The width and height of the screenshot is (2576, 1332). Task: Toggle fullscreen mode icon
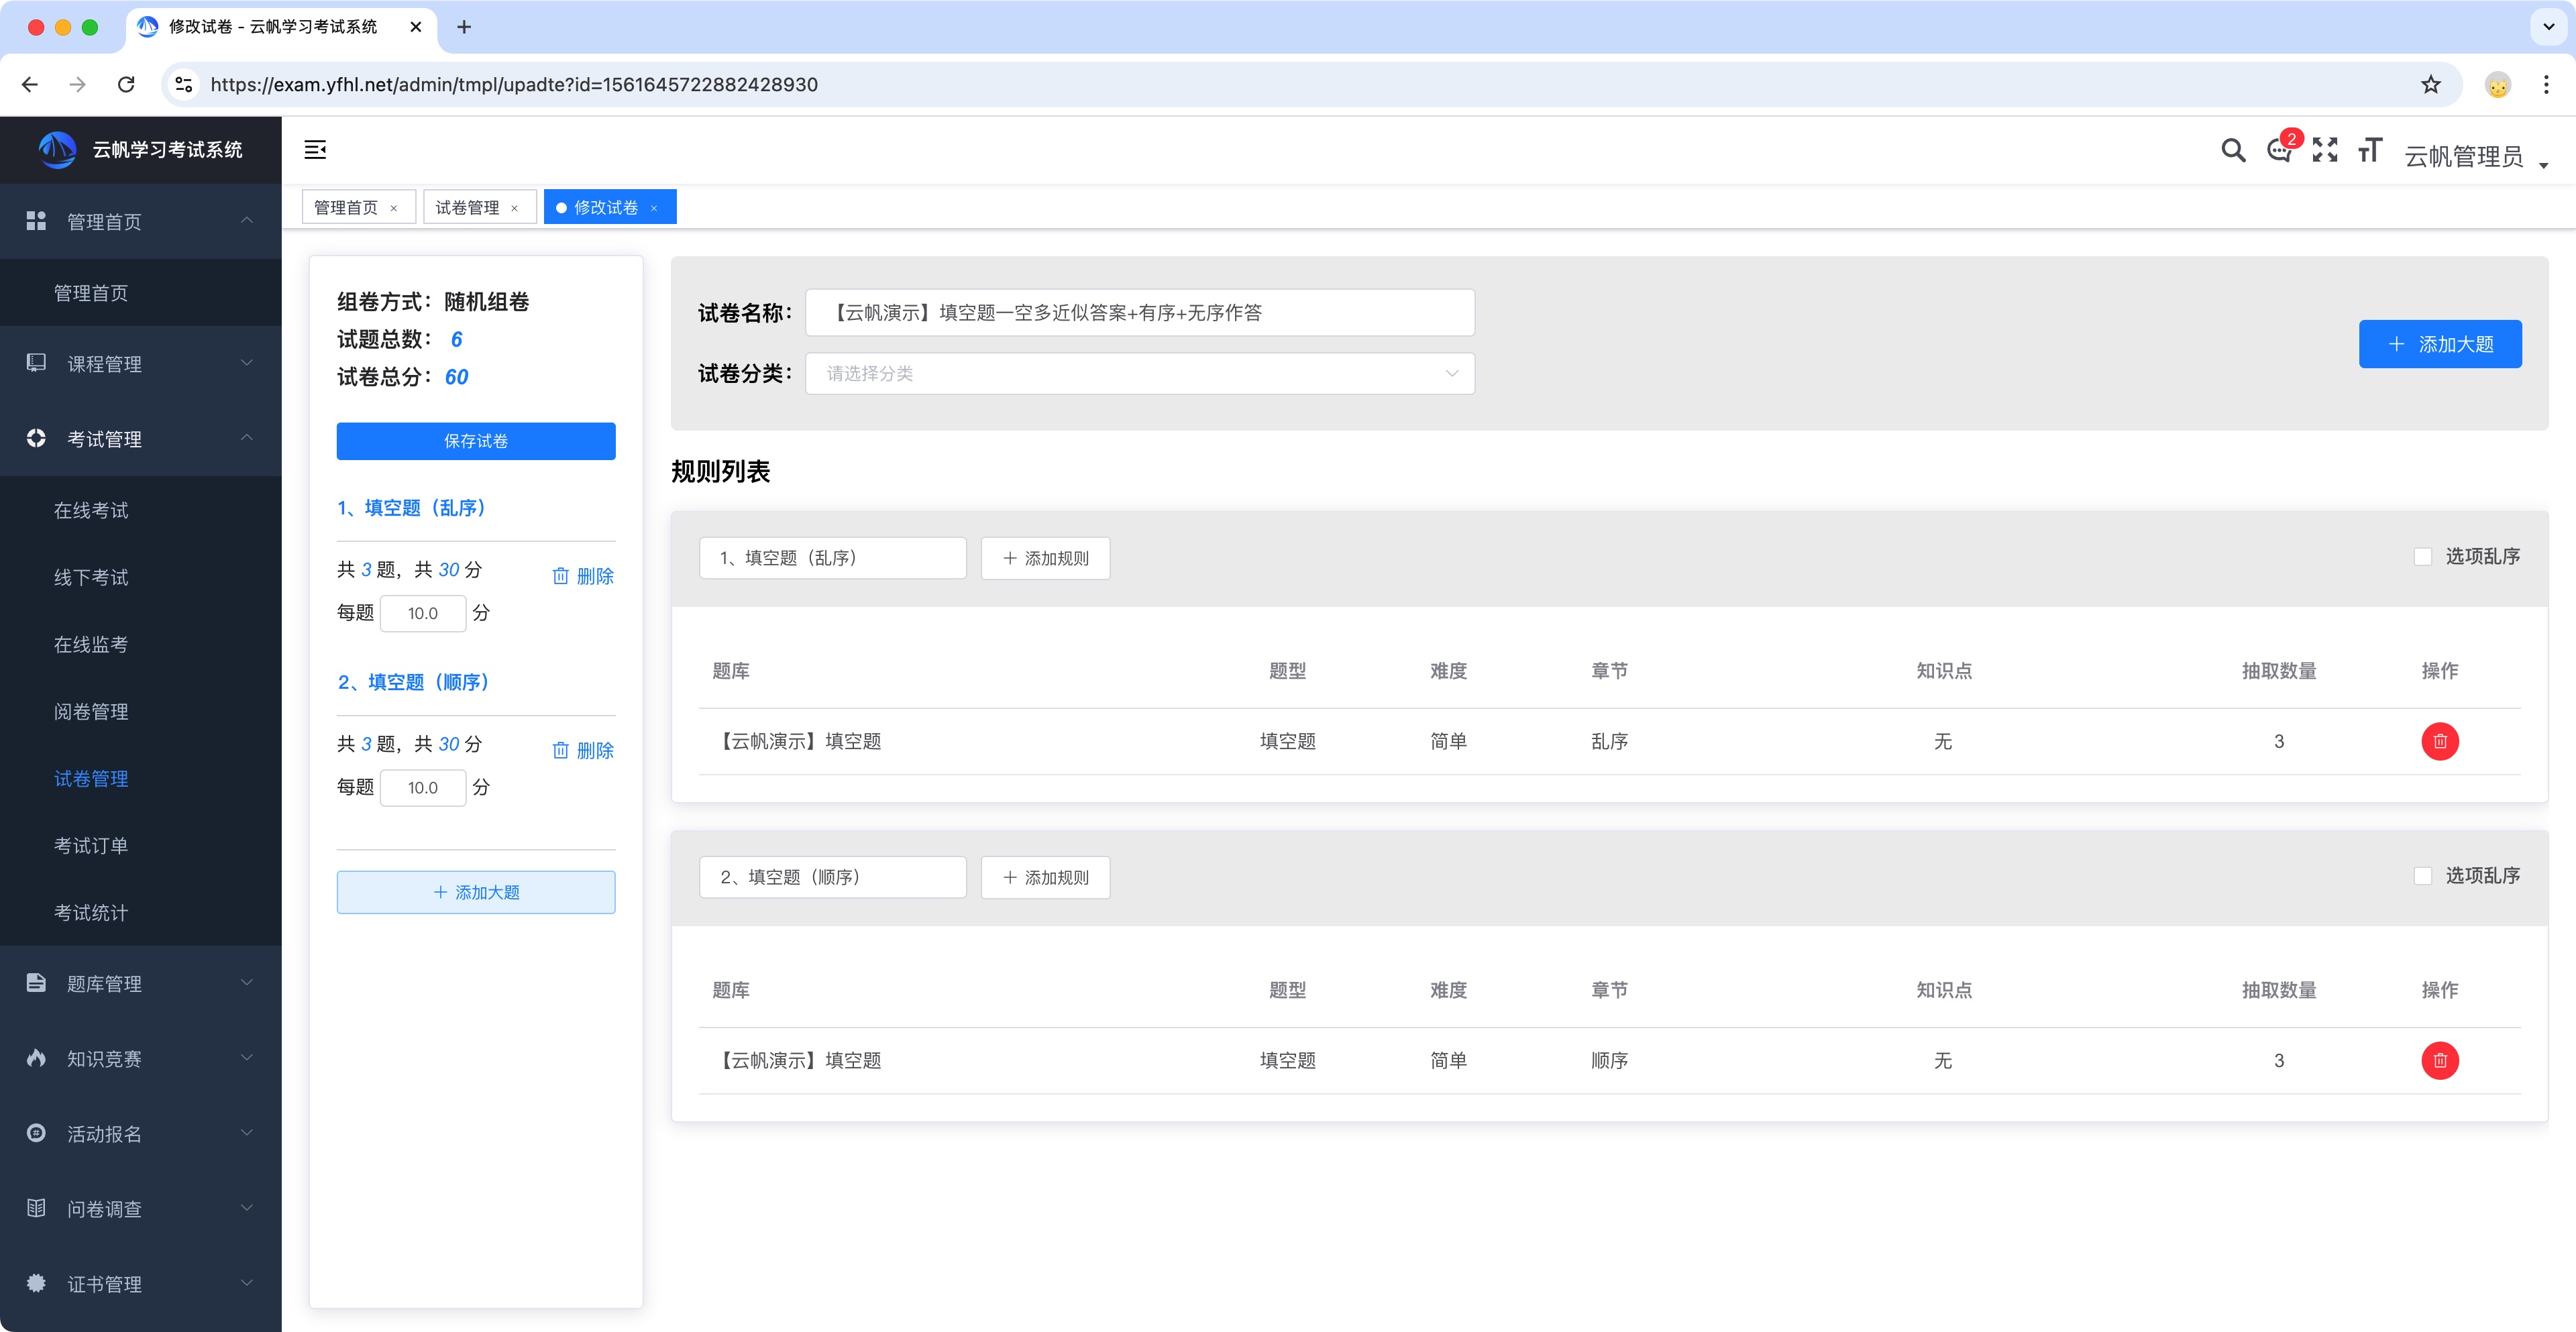coord(2324,150)
